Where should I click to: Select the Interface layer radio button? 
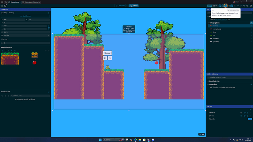241,113
